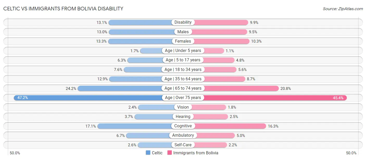Select the Males category label
The height and width of the screenshot is (159, 366).
[183, 32]
